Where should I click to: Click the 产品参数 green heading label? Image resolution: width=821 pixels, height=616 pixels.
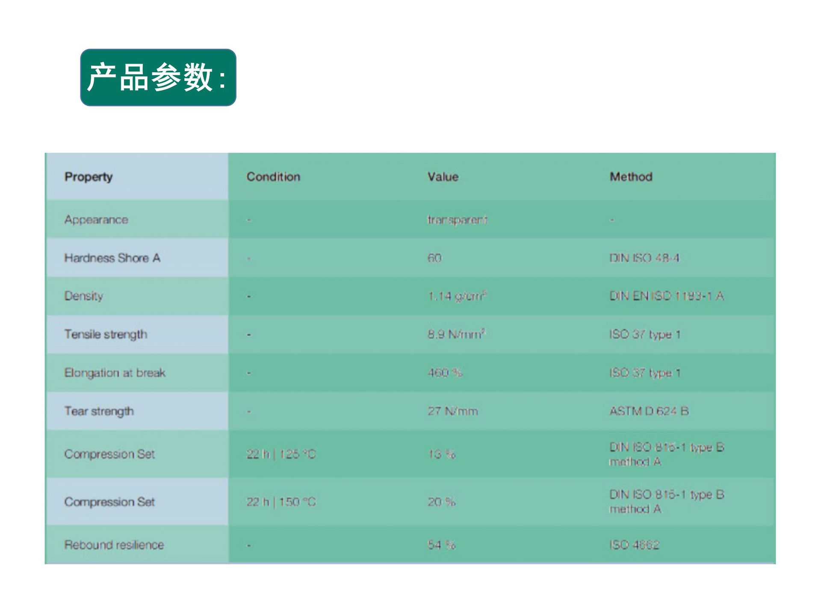click(x=158, y=77)
